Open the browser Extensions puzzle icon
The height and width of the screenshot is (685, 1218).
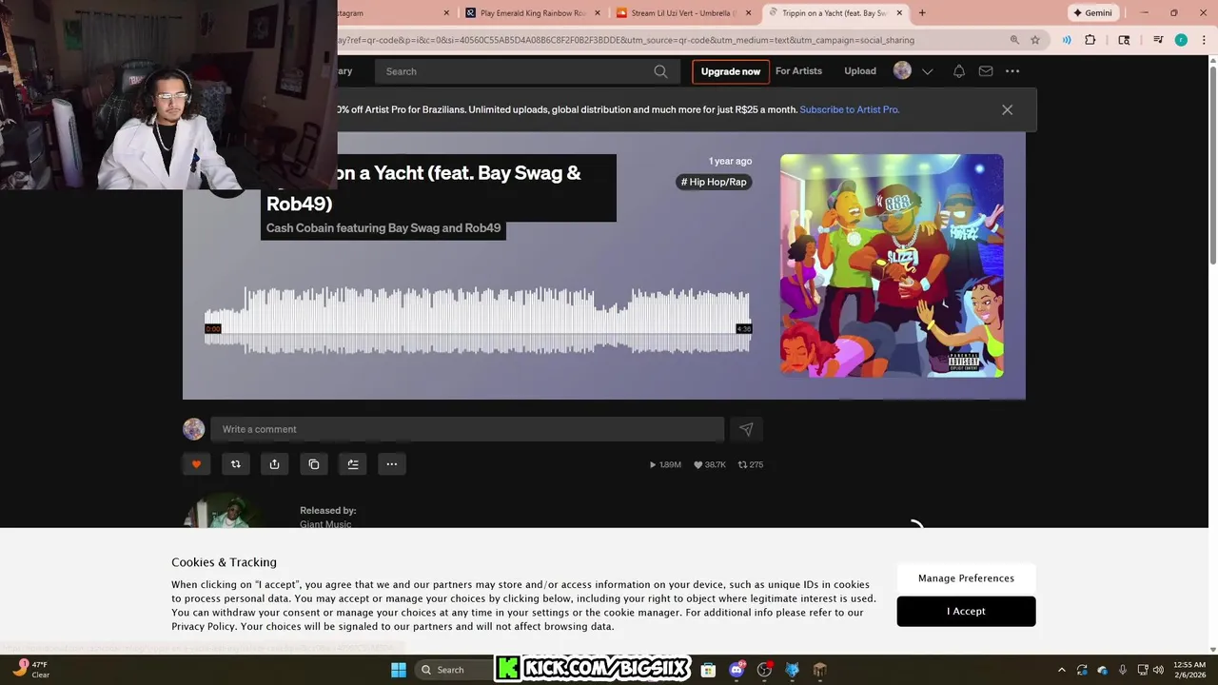pyautogui.click(x=1090, y=40)
